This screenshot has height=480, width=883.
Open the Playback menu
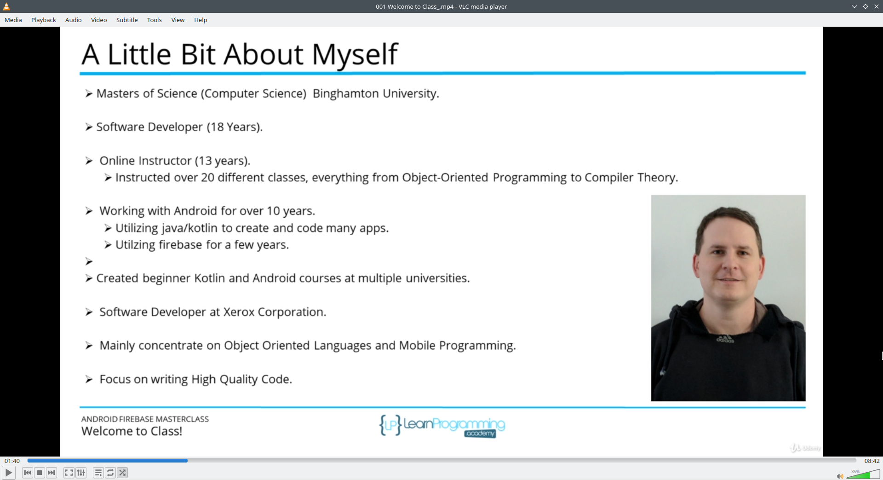pos(44,20)
